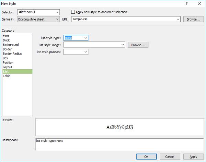Open the URL sample.css dropdown
This screenshot has width=206, height=162.
pos(178,19)
